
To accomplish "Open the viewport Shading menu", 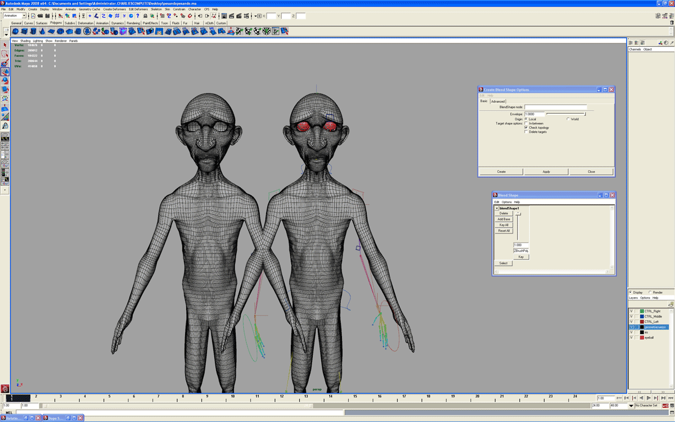I will click(x=25, y=41).
